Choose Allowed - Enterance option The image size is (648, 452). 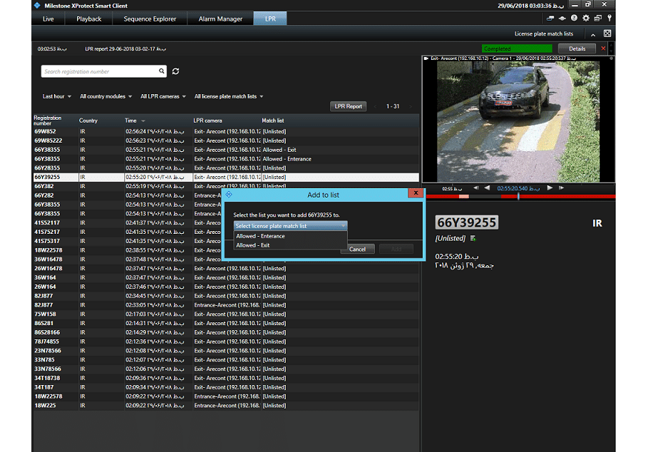pyautogui.click(x=291, y=236)
